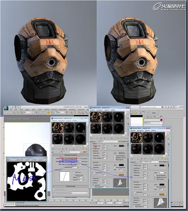Open the Rendering menu in main menu bar
The height and width of the screenshot is (211, 188).
(72, 110)
